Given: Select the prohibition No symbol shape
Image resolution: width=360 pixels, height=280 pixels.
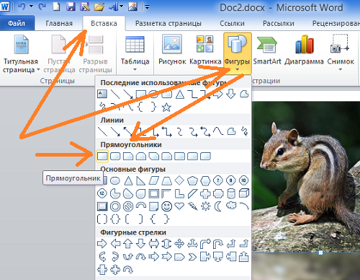Looking at the screenshot, I should tap(128, 206).
